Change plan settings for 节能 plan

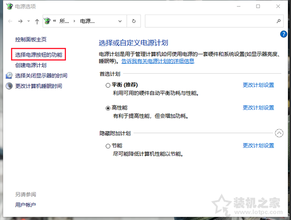coord(259,145)
